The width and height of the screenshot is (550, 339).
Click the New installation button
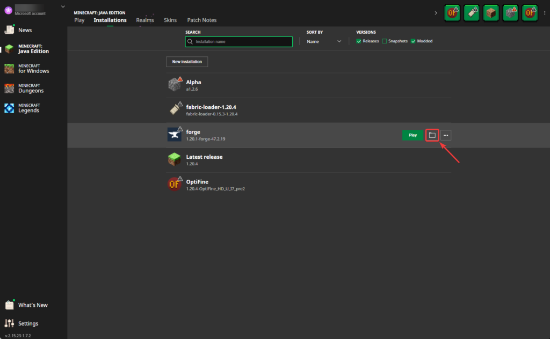pyautogui.click(x=186, y=61)
